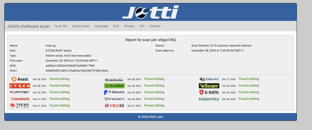Click Cyren's Found nothing result
The width and height of the screenshot is (312, 130).
[x=60, y=86]
